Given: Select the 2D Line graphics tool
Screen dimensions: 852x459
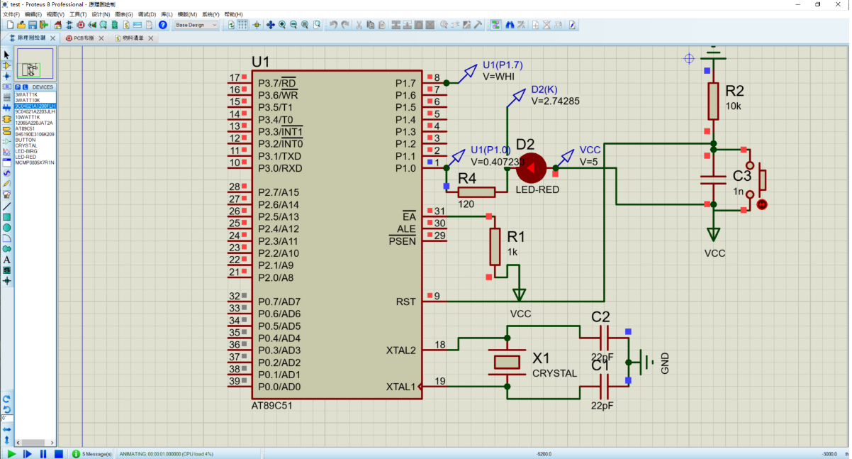Looking at the screenshot, I should [7, 206].
